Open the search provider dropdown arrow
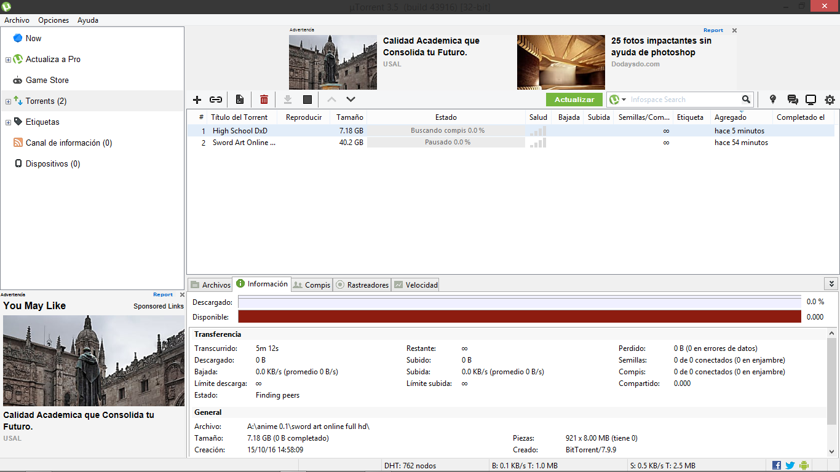840x472 pixels. [x=624, y=100]
